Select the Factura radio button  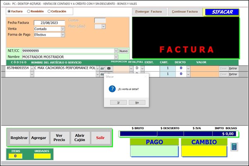tap(9, 11)
